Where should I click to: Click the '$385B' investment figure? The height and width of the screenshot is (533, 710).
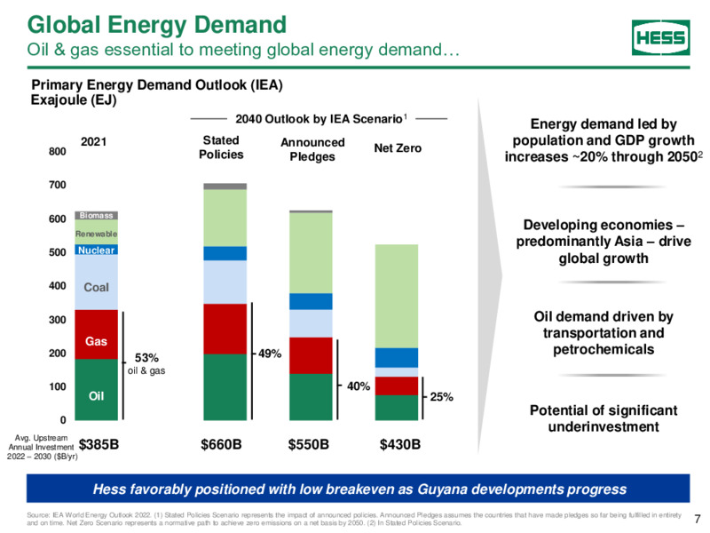(99, 444)
